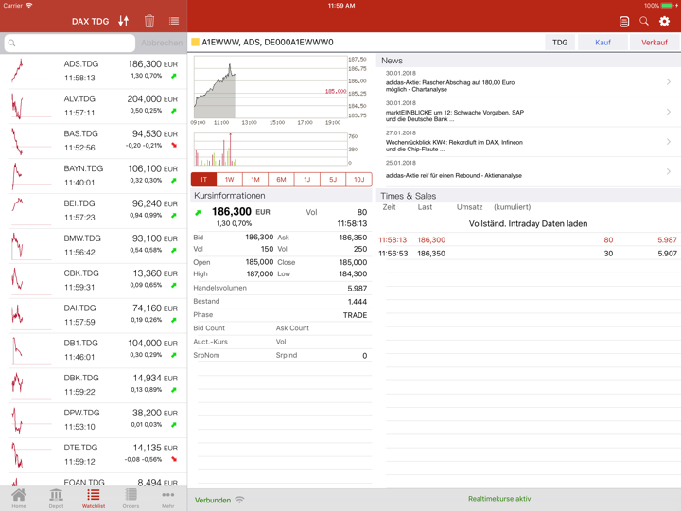Open the TDG exchange selector
Screen dimensions: 681x511
[x=560, y=43]
